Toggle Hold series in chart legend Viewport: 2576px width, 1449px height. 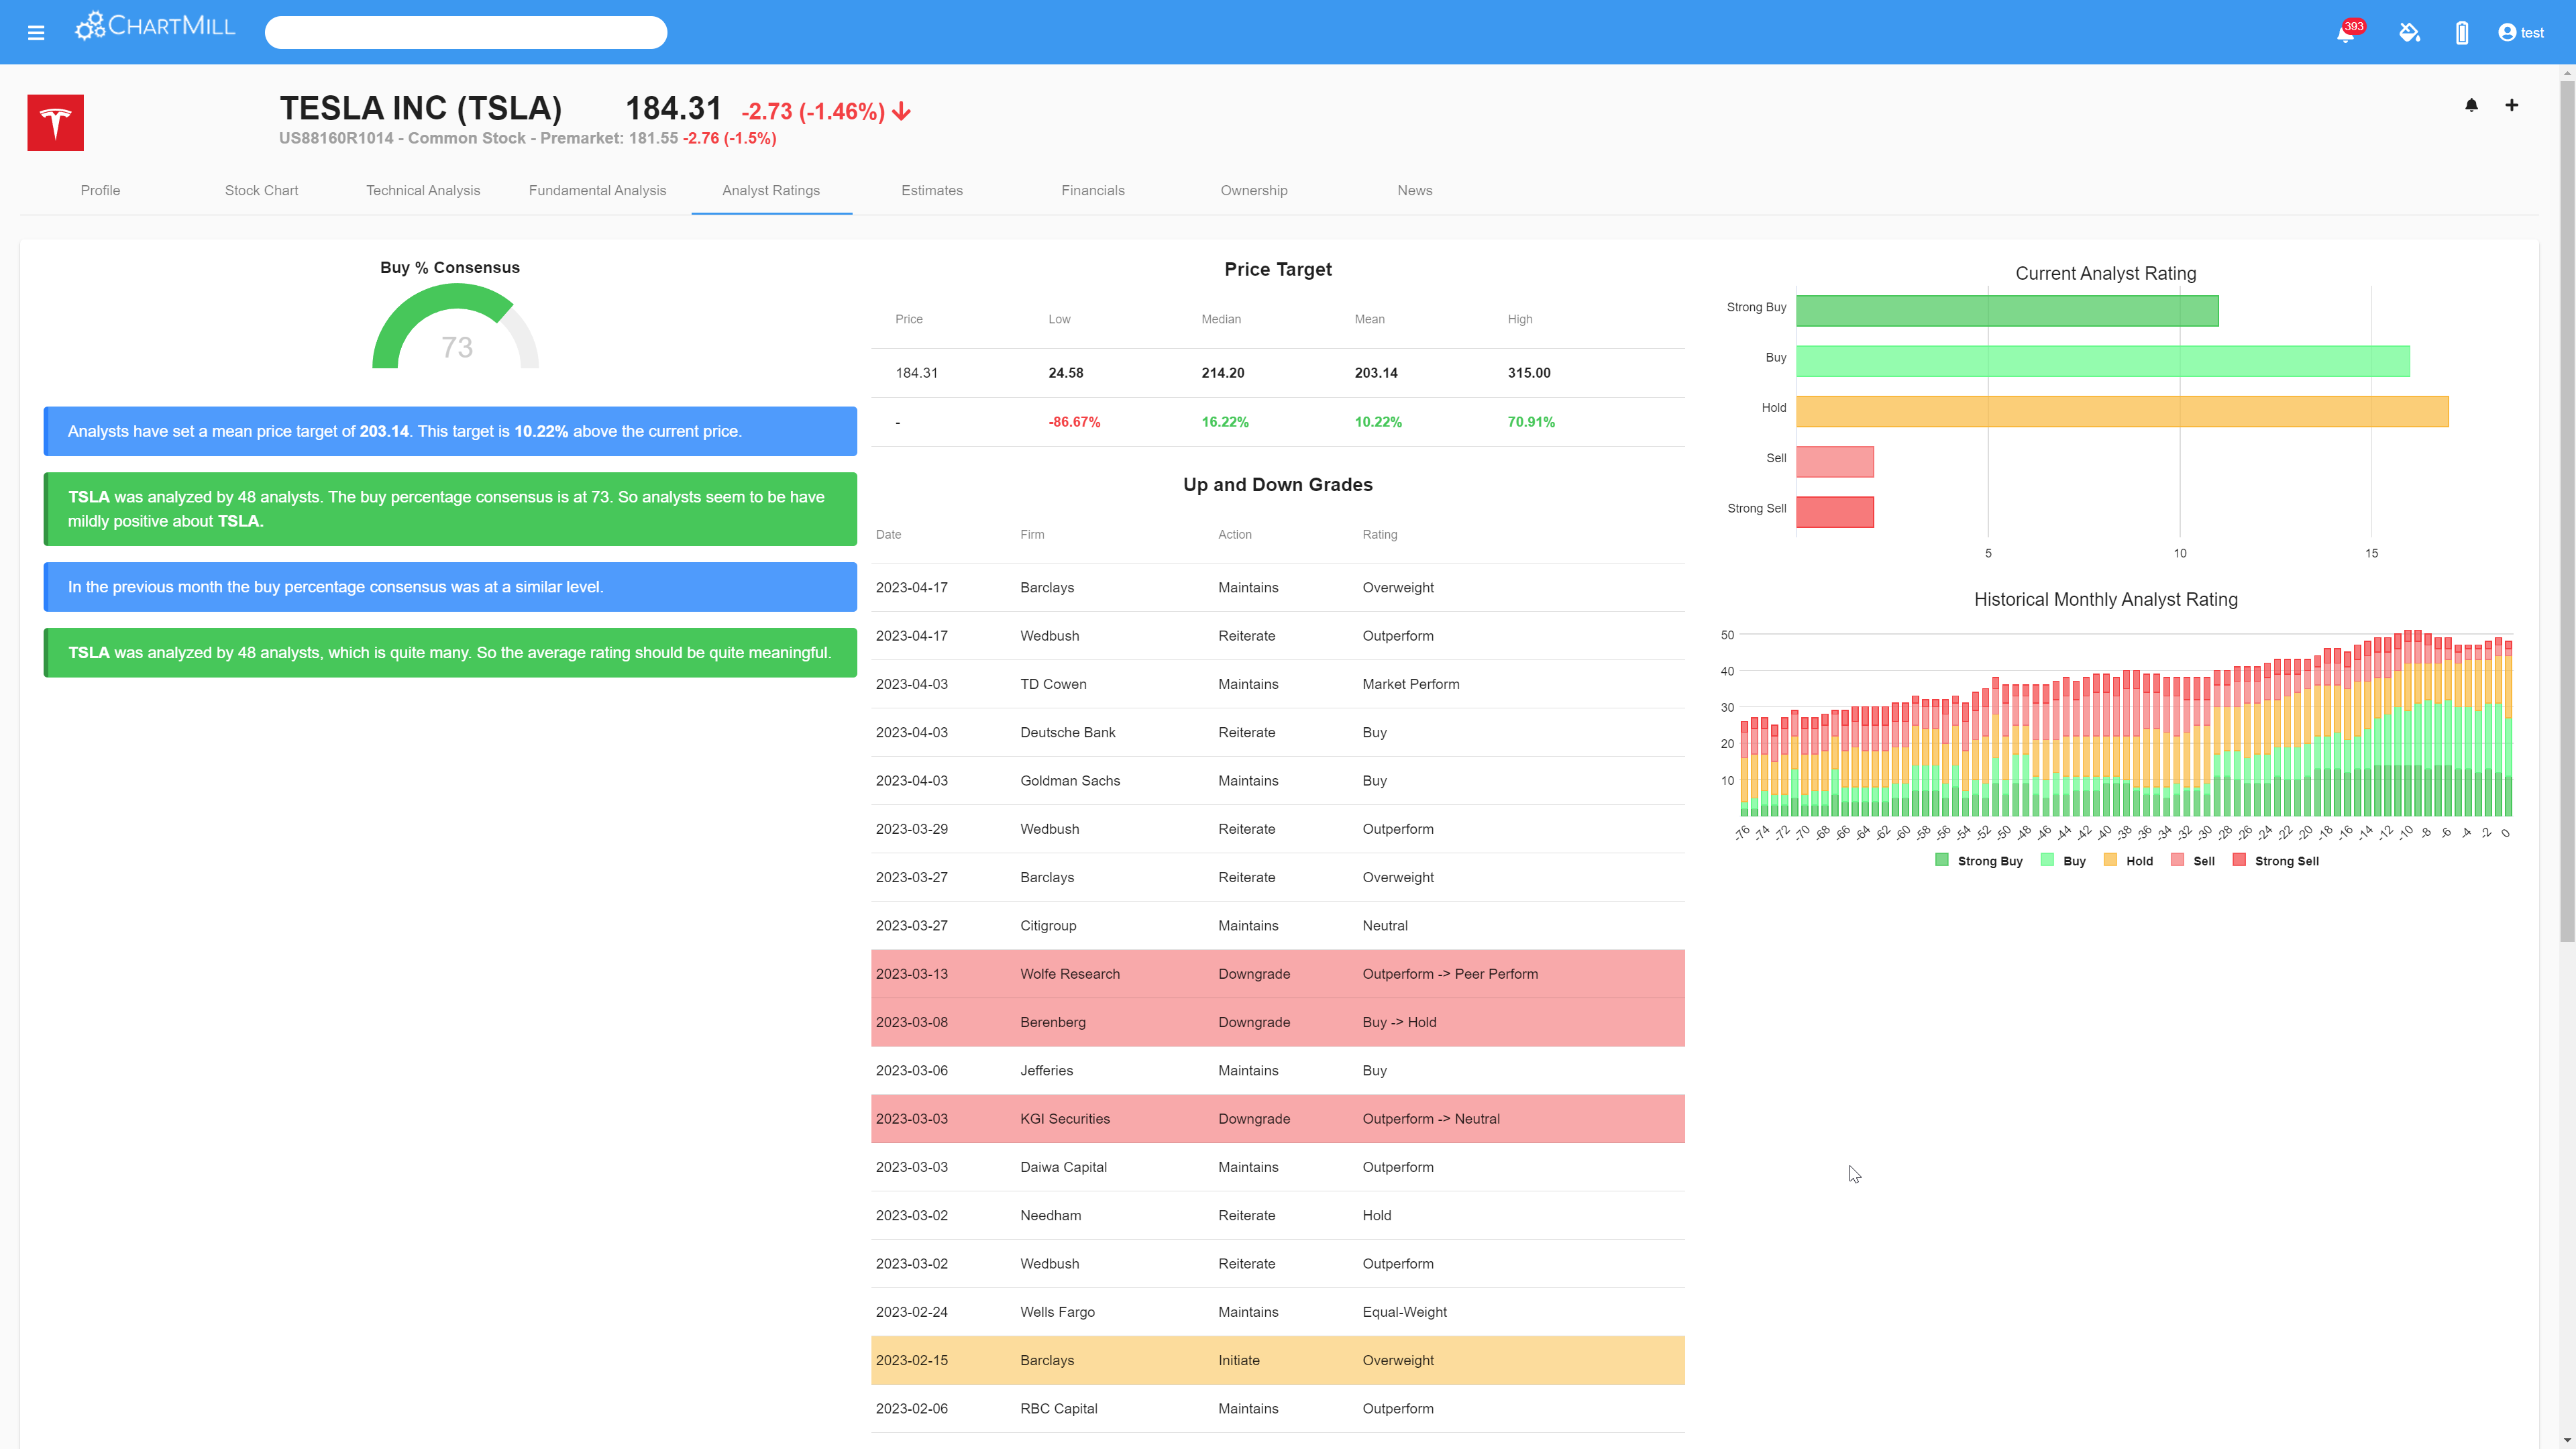coord(2129,861)
